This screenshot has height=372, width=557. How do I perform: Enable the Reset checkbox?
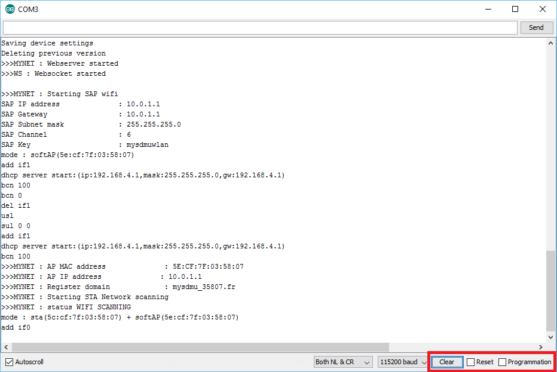click(471, 362)
